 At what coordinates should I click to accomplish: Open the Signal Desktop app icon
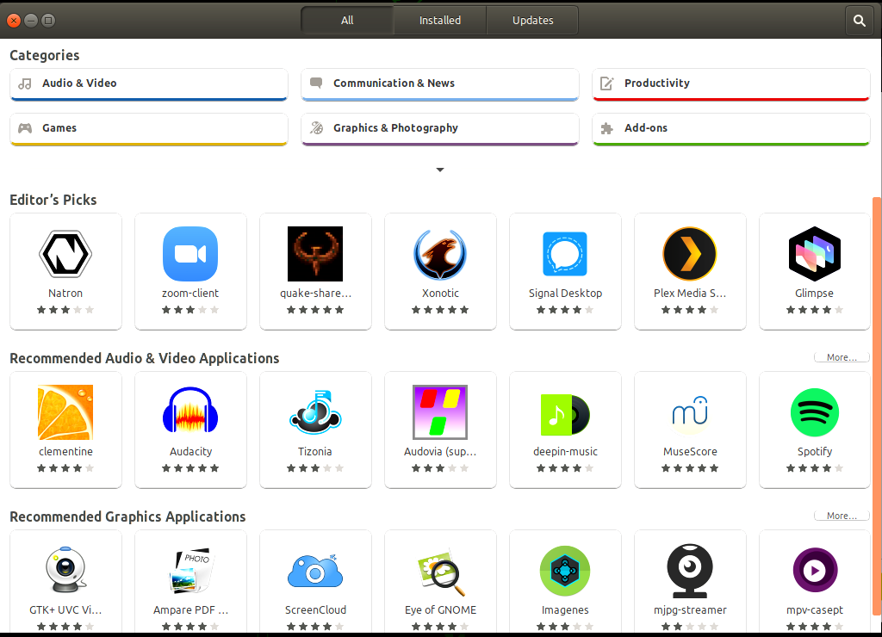565,254
